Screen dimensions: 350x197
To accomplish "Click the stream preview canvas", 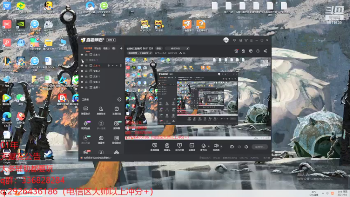I will click(x=198, y=98).
